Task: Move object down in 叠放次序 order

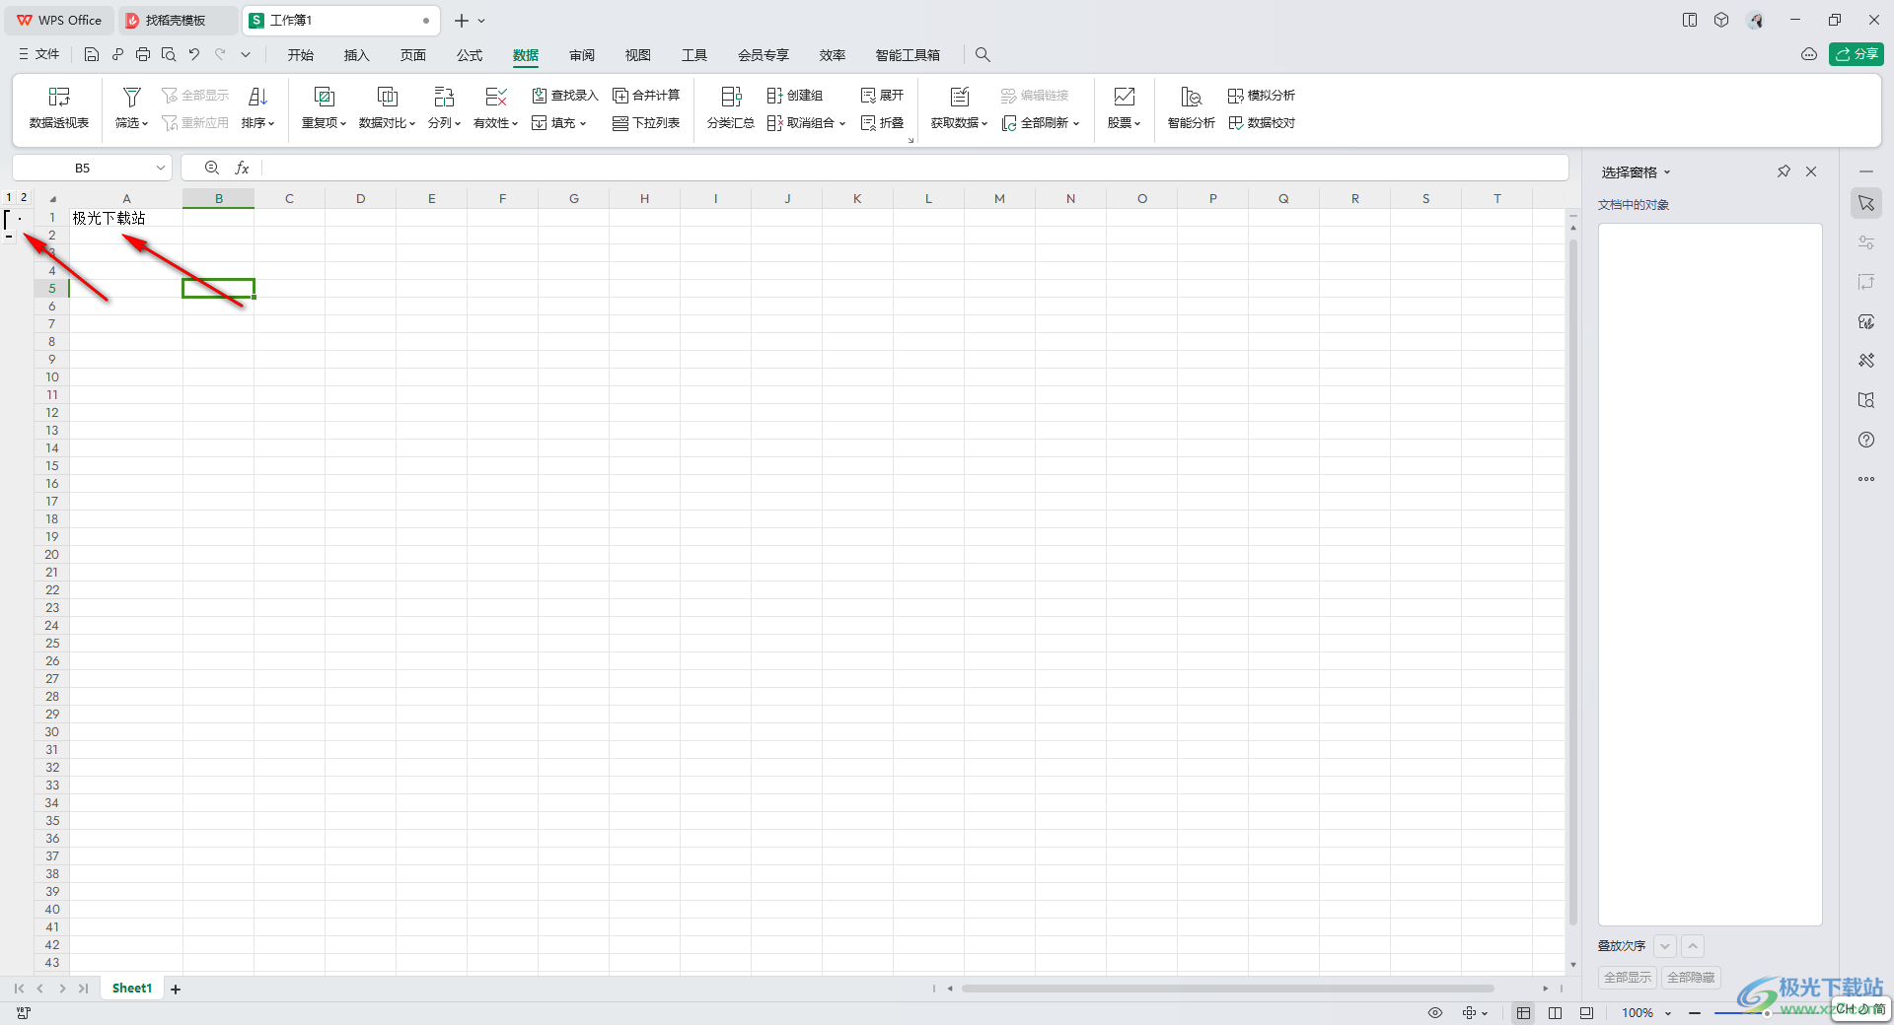Action: tap(1665, 946)
